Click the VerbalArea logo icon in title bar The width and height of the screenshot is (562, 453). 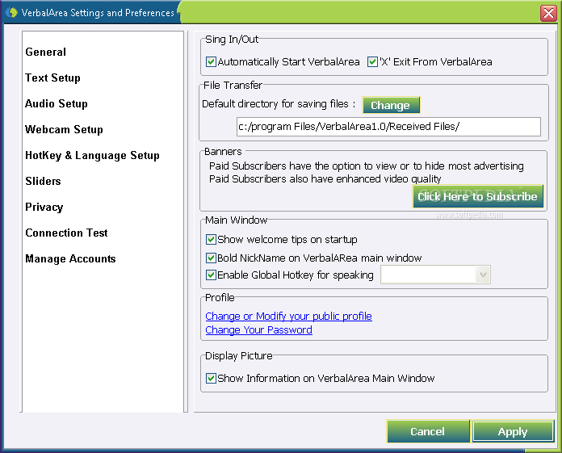click(x=11, y=12)
